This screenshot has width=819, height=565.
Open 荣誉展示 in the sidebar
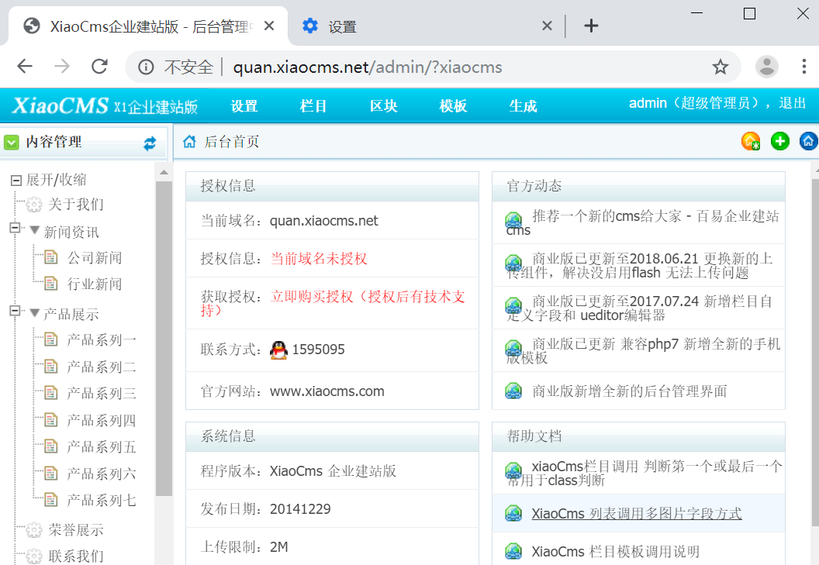[76, 530]
